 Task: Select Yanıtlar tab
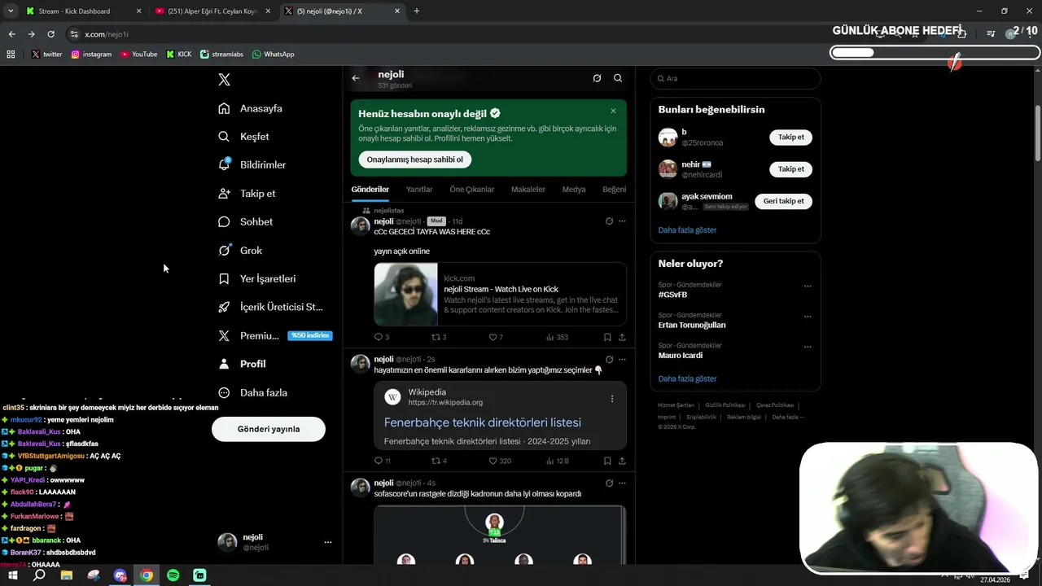(419, 190)
